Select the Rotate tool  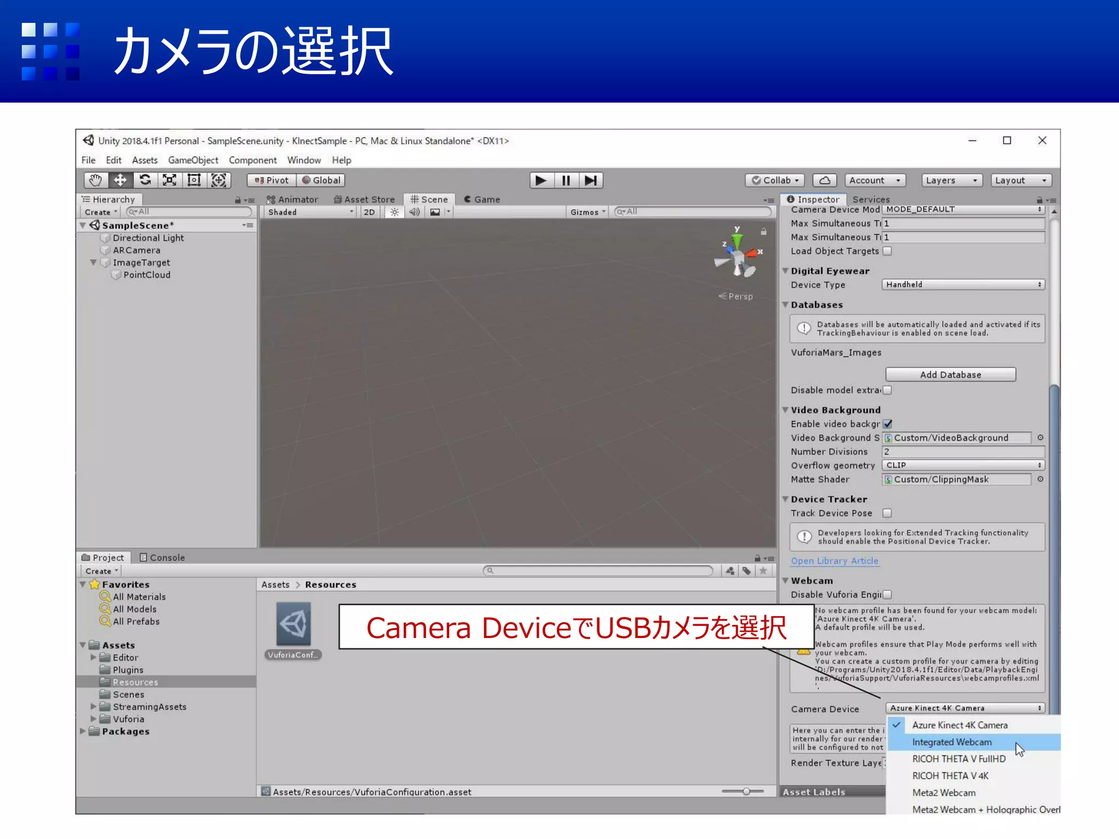tap(145, 180)
